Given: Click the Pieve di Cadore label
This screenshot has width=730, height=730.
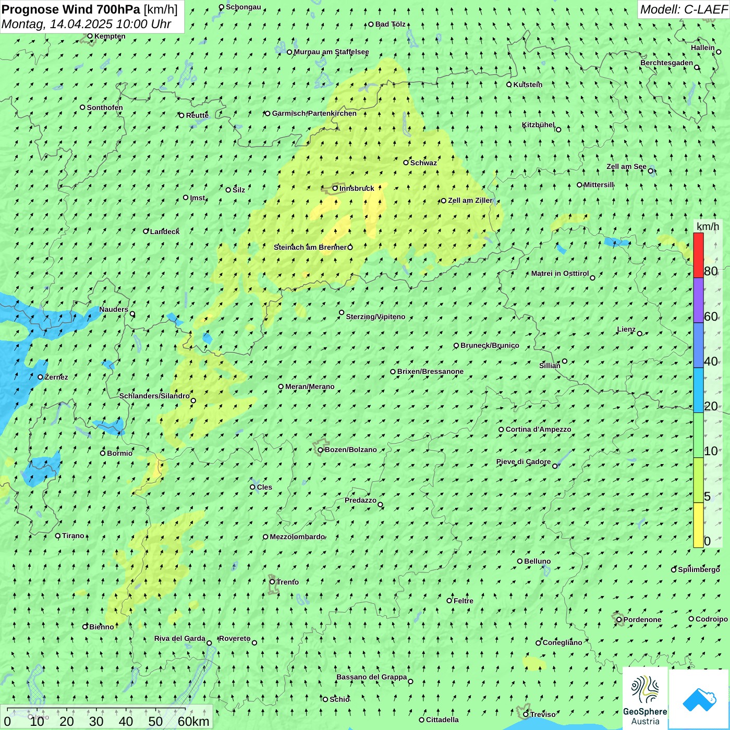Looking at the screenshot, I should tap(523, 461).
